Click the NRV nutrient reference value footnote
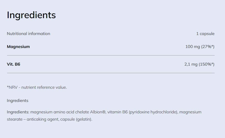Screen dimensions: 225x138 coord(37,87)
